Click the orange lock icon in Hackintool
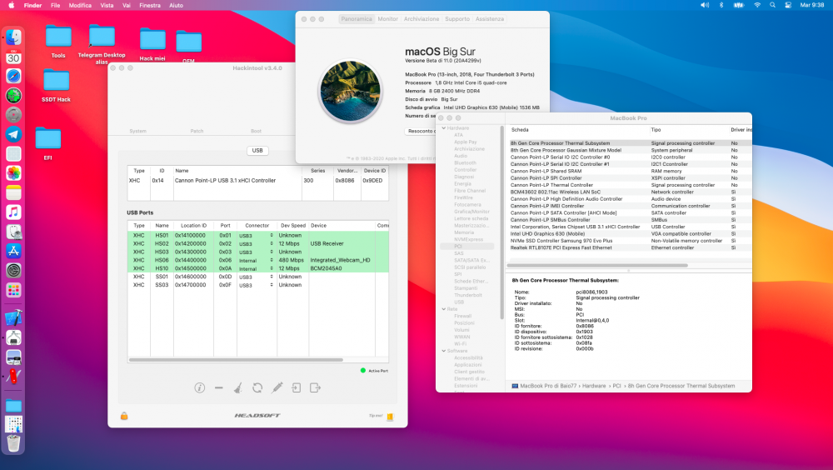This screenshot has height=470, width=833. (124, 416)
